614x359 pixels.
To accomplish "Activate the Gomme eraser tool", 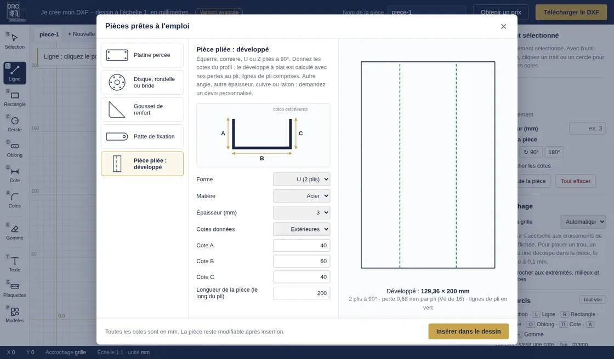I will click(x=14, y=232).
